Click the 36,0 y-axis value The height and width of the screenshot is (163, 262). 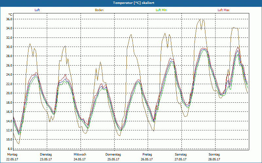[9, 19]
